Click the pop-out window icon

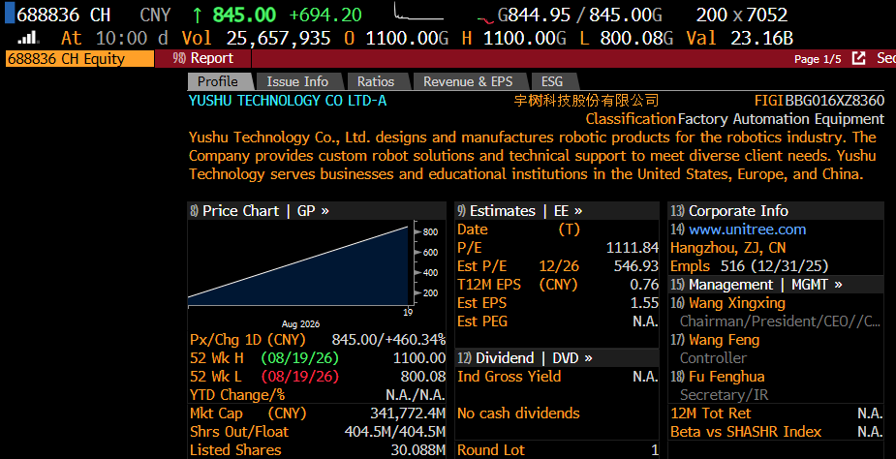(858, 58)
